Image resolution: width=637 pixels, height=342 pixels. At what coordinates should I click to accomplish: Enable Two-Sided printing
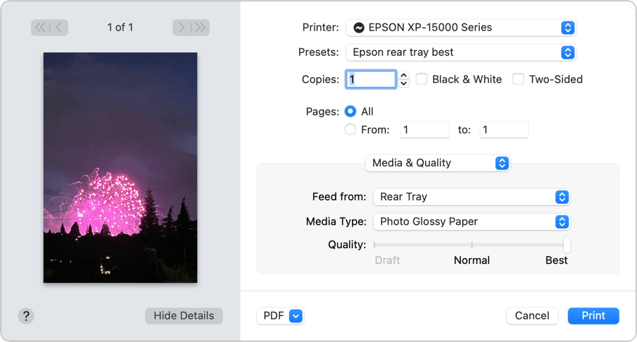click(x=518, y=79)
